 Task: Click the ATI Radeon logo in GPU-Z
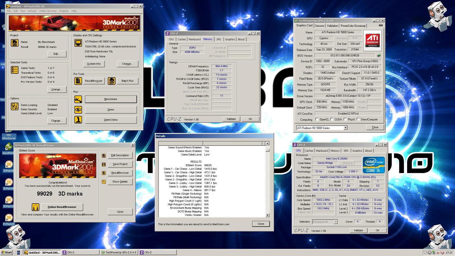pos(373,40)
